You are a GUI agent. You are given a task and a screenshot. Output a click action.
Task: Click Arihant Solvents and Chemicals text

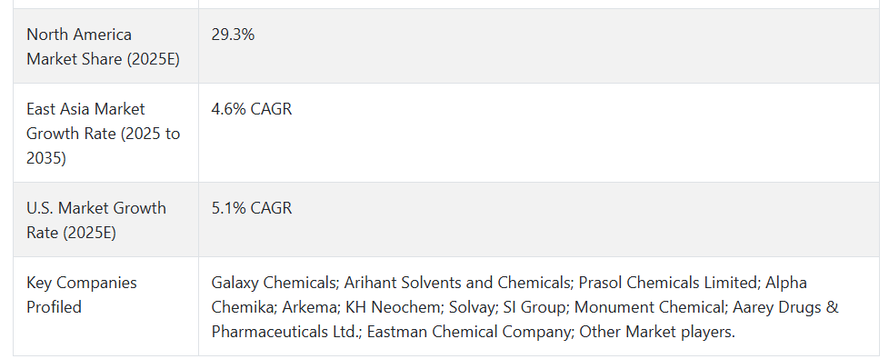(x=457, y=283)
